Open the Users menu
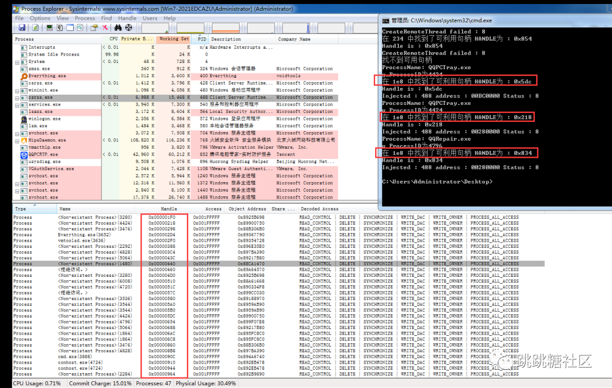The height and width of the screenshot is (388, 612). coord(150,18)
